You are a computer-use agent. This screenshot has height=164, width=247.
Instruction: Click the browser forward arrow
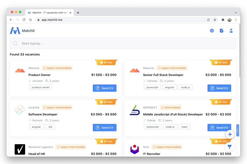click(x=18, y=20)
